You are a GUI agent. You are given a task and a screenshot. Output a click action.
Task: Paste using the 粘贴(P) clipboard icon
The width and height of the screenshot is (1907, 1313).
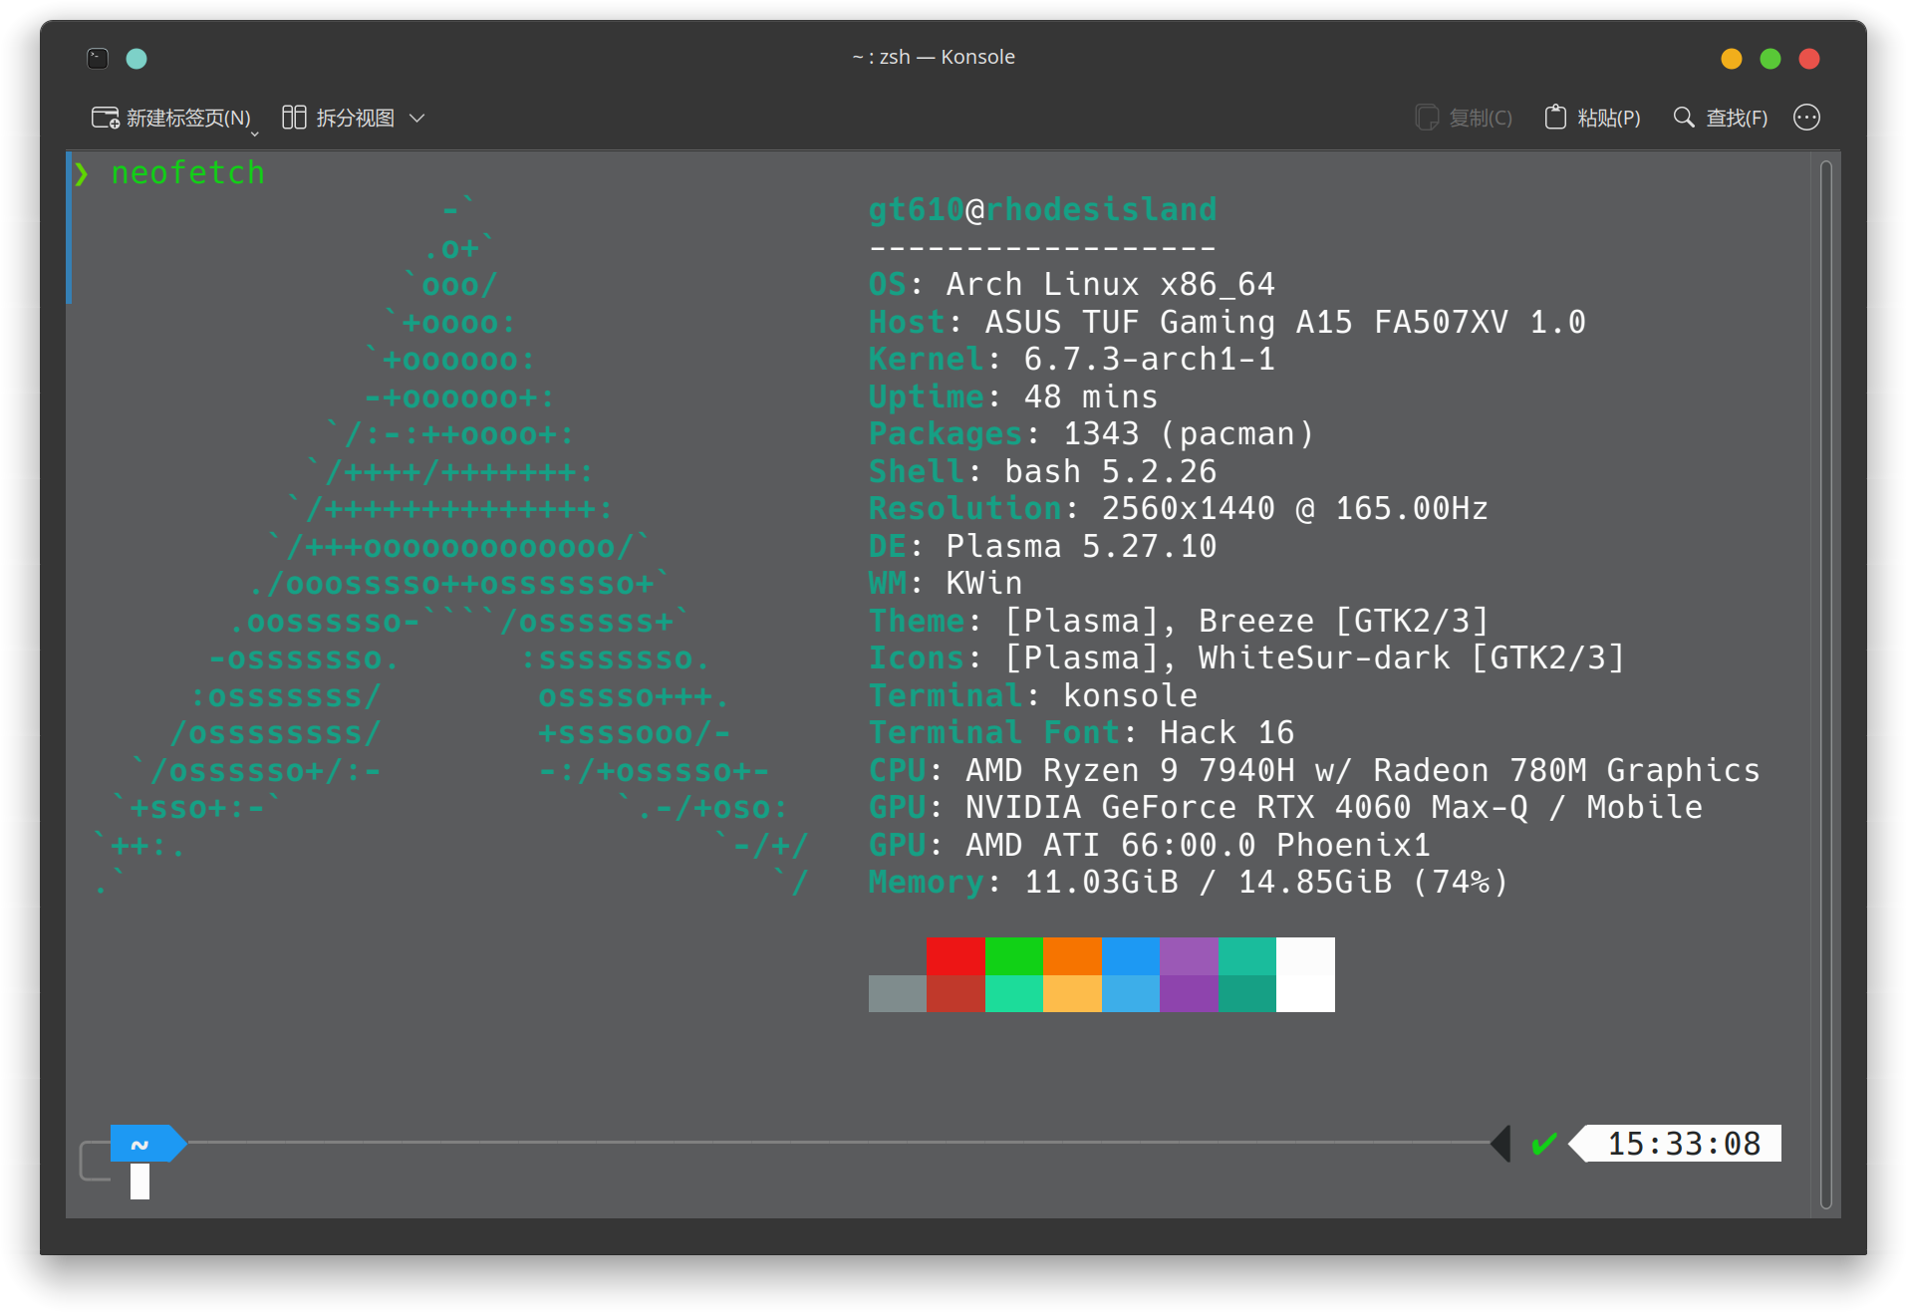point(1554,118)
